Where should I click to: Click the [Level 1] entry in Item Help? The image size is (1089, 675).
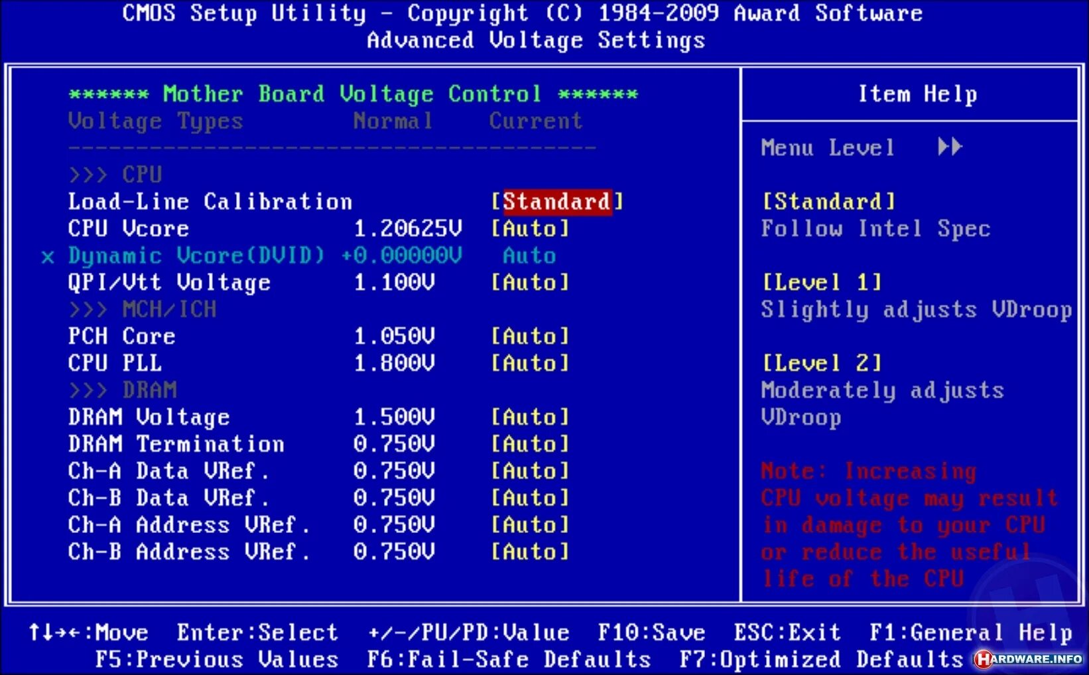[x=822, y=283]
